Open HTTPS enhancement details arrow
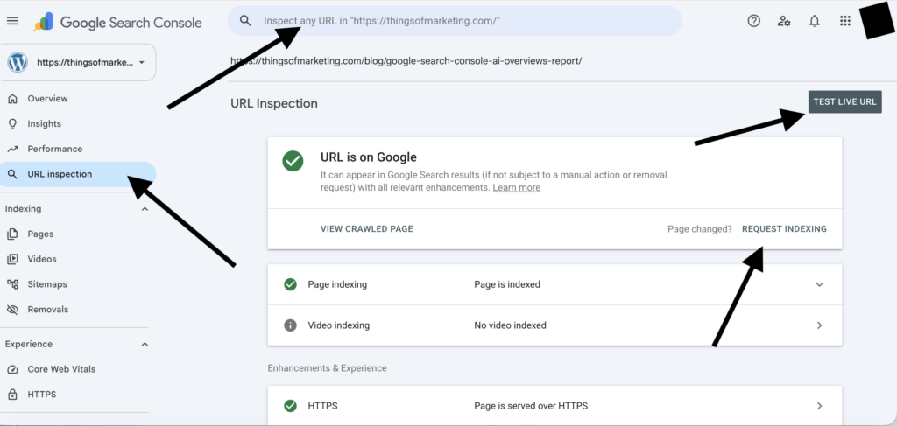The height and width of the screenshot is (426, 897). [x=819, y=406]
